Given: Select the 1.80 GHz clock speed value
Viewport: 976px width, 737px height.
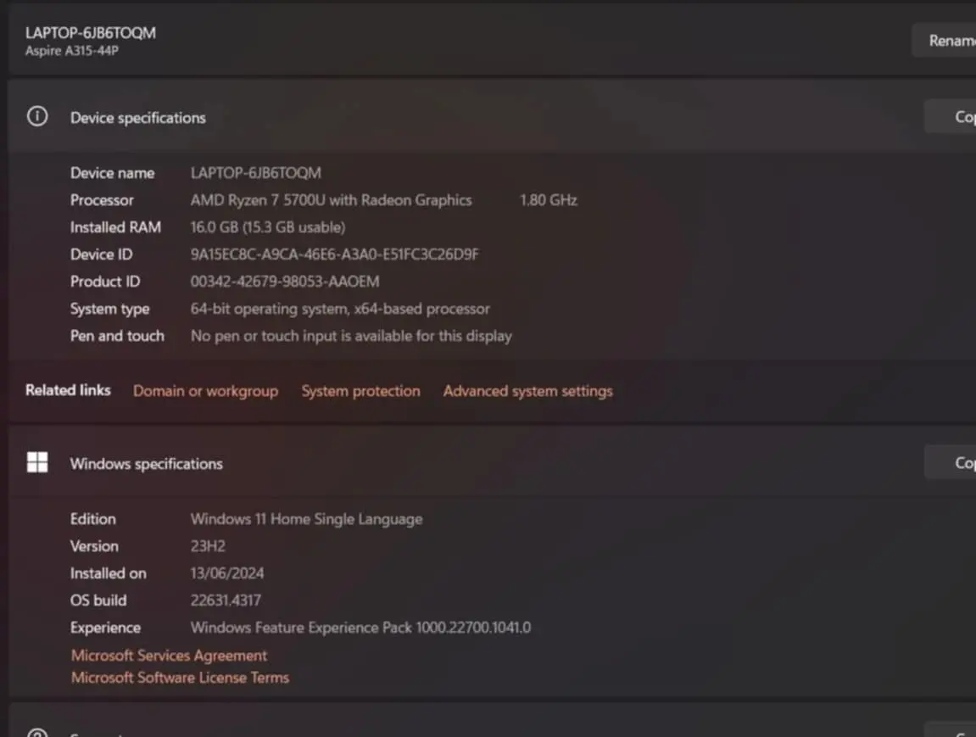Looking at the screenshot, I should (549, 200).
